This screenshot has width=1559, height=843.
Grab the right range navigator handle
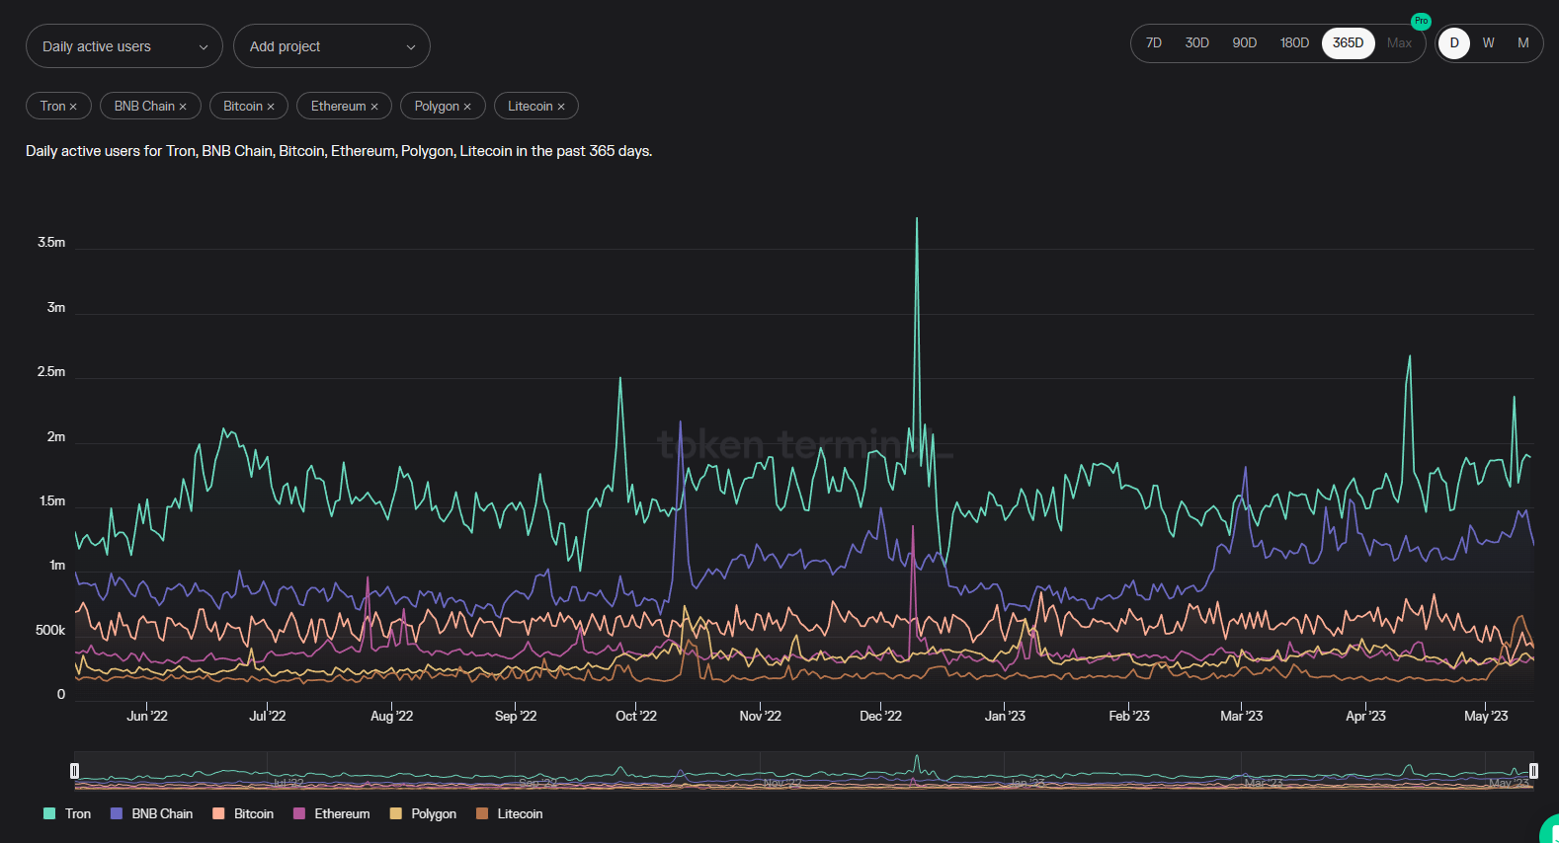pyautogui.click(x=1533, y=771)
